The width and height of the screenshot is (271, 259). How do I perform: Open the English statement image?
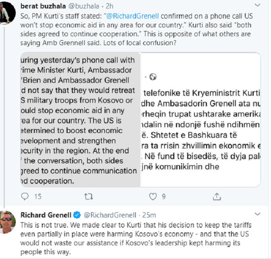click(79, 120)
